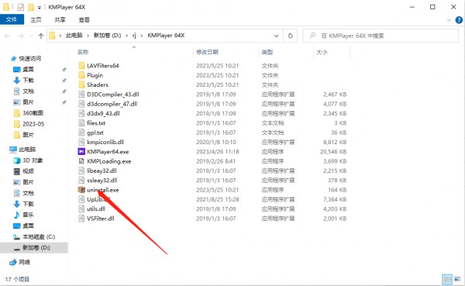This screenshot has width=465, height=286.
Task: Select the files.txt document icon
Action: 81,122
